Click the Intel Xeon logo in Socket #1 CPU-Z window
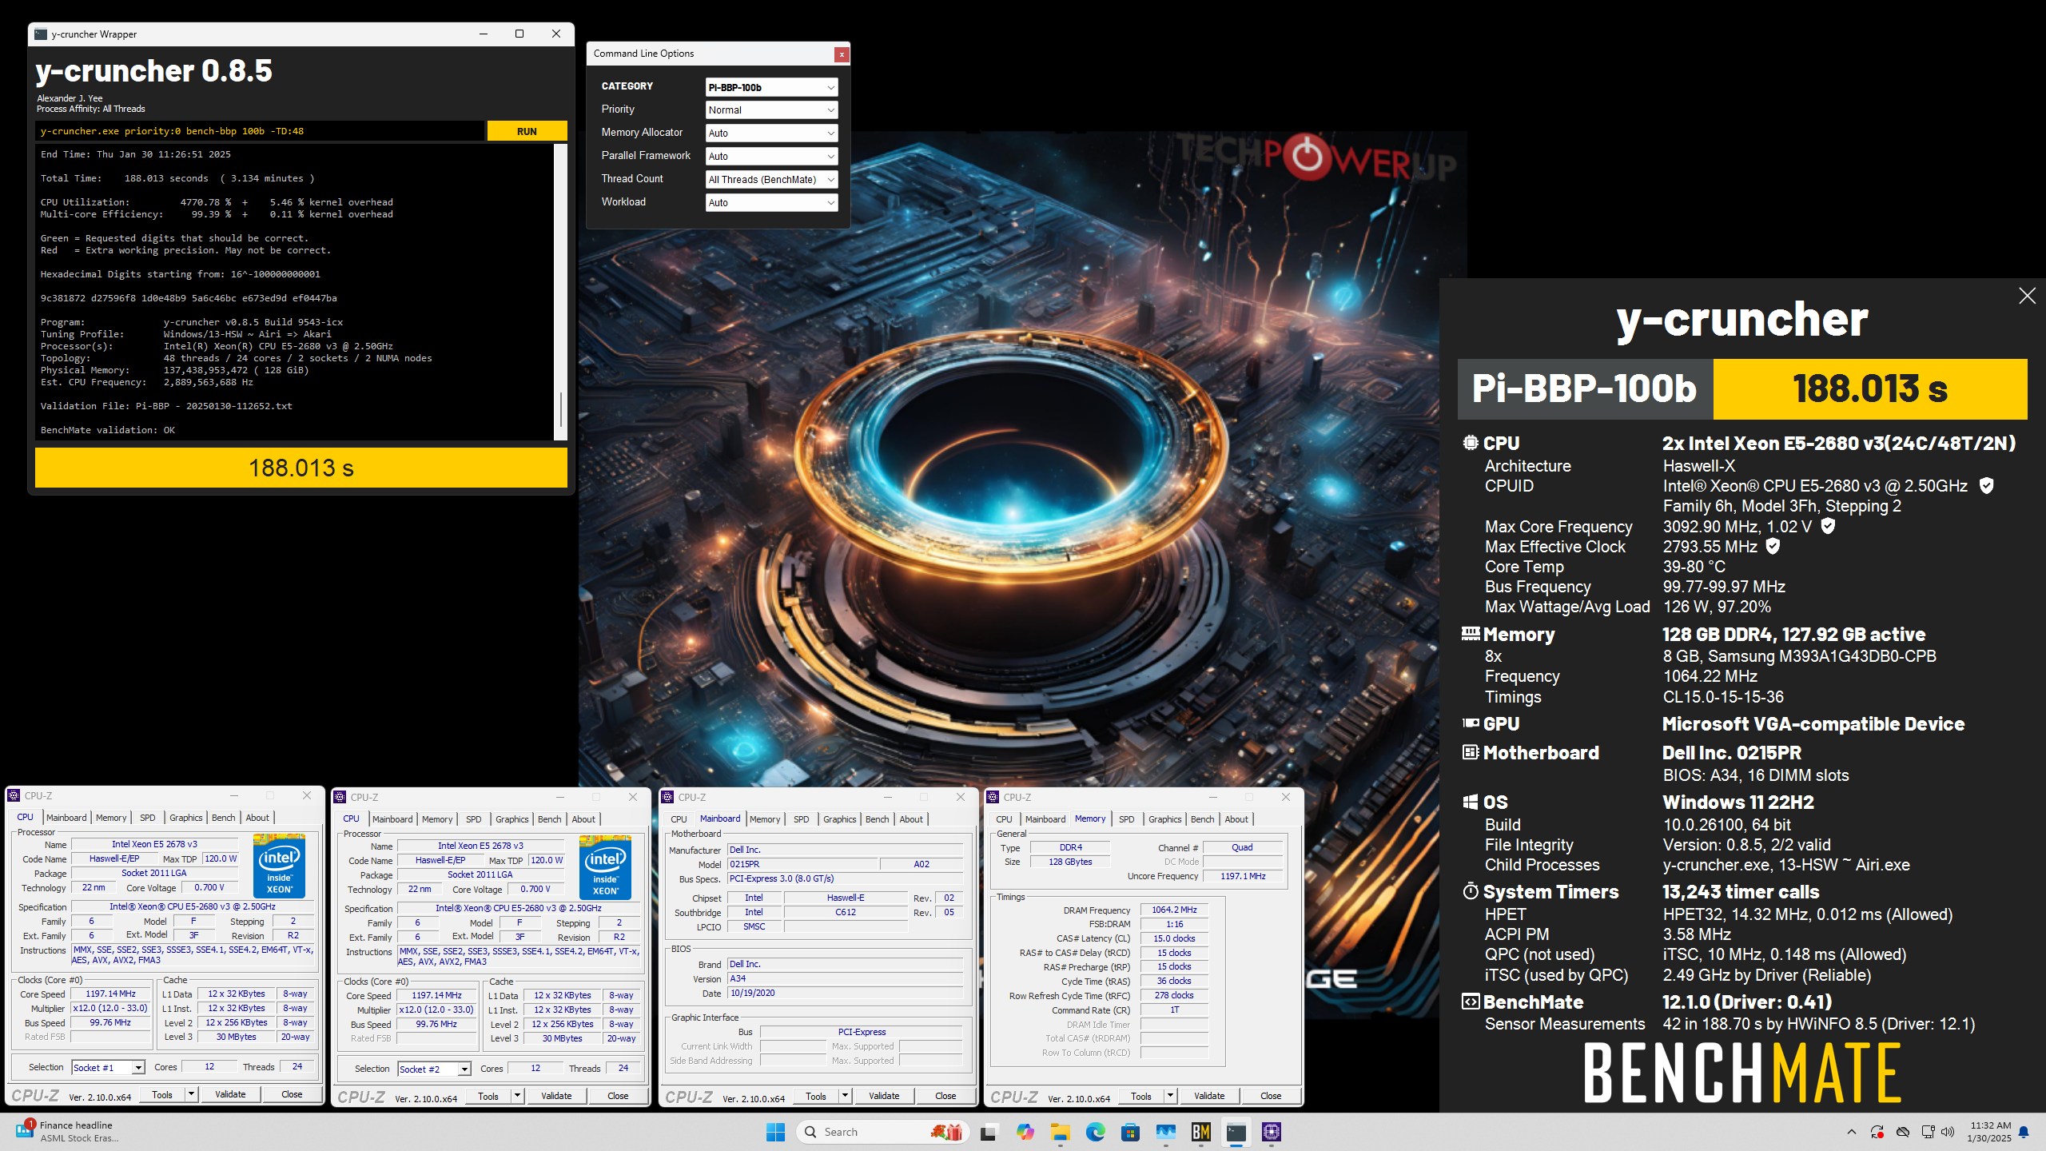The width and height of the screenshot is (2046, 1151). coord(279,866)
